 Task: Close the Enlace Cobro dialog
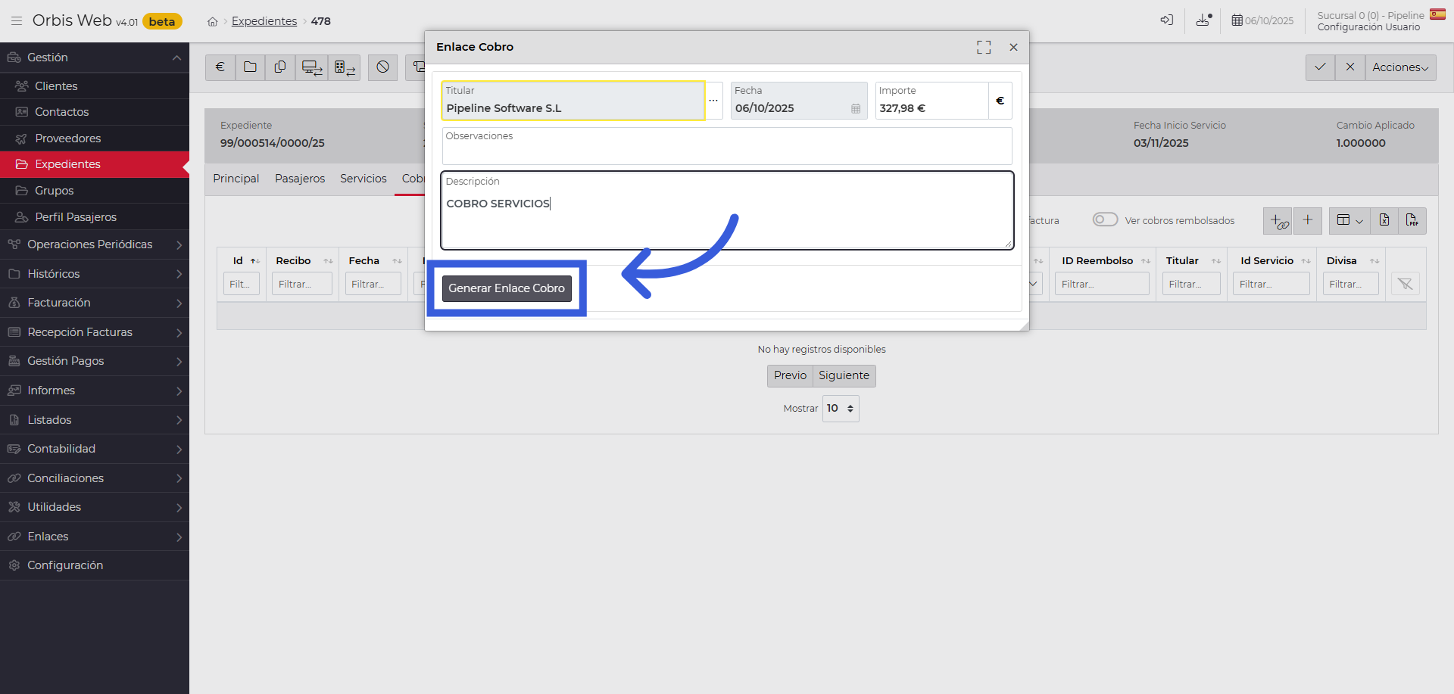[1013, 48]
